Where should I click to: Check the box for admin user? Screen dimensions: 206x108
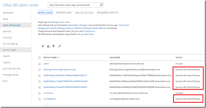[x=39, y=64]
